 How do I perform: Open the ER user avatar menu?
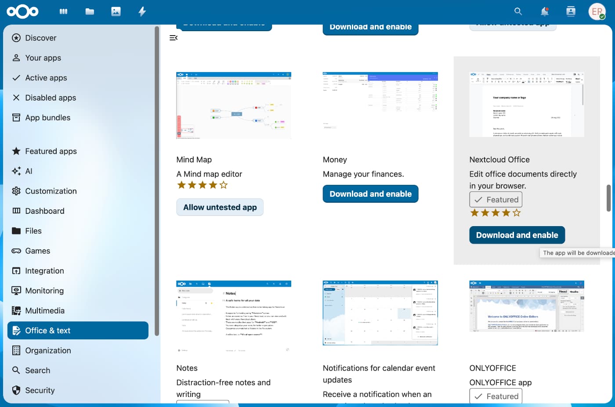597,12
